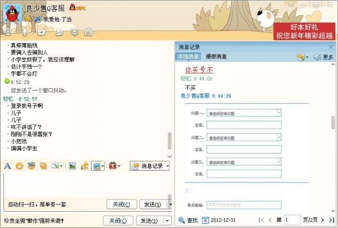This screenshot has width=338, height=228.
Task: Go to the previous page of records
Action: (x=270, y=220)
